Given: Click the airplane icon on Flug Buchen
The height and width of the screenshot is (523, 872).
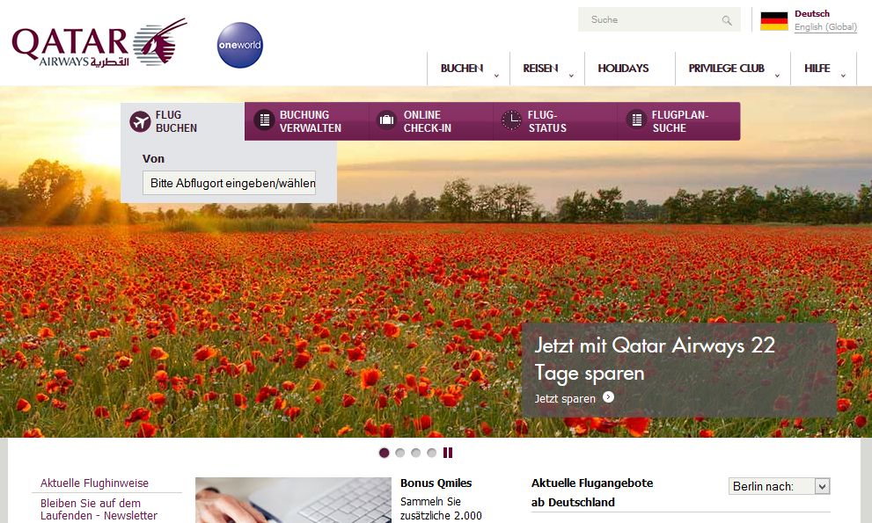Looking at the screenshot, I should 140,121.
